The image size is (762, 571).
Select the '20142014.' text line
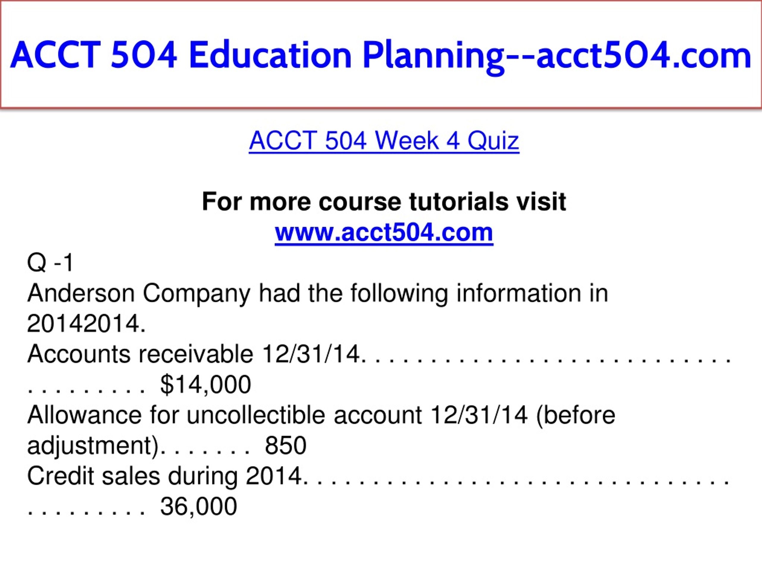pyautogui.click(x=86, y=324)
